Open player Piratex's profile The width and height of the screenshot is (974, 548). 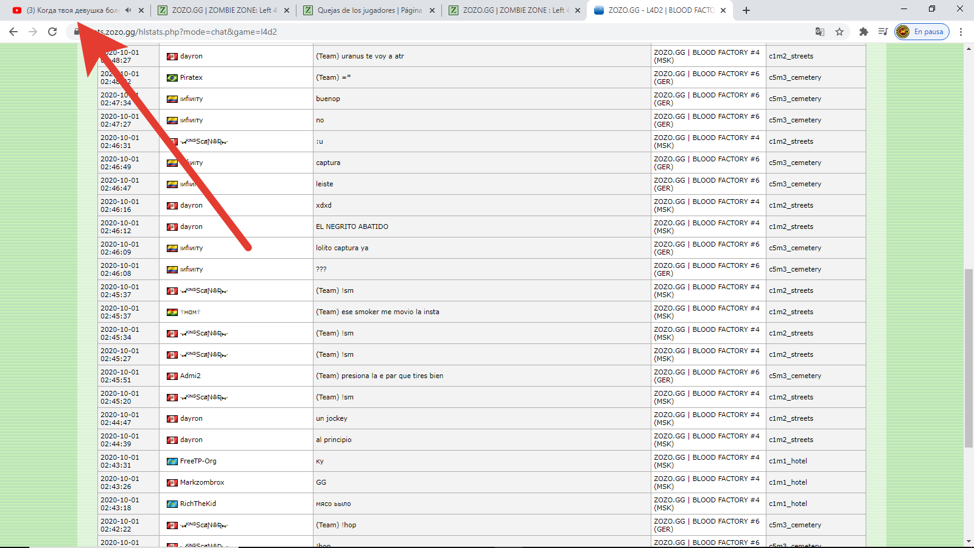click(x=191, y=78)
